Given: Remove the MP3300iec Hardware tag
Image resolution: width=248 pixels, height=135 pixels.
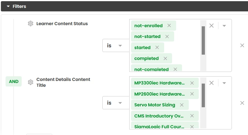Looking at the screenshot, I should tap(192, 83).
